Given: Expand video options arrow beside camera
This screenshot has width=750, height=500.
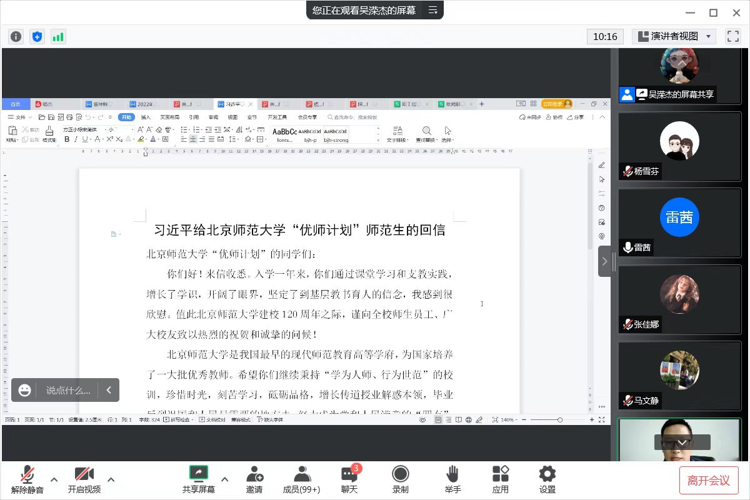Looking at the screenshot, I should point(111,479).
